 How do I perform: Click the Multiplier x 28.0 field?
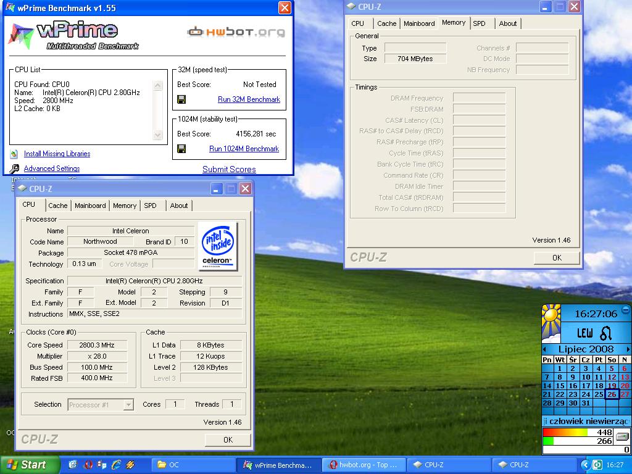[97, 356]
